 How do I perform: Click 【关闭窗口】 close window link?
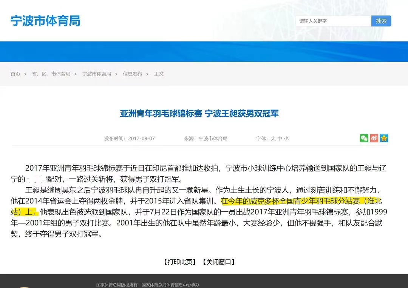[x=219, y=262]
